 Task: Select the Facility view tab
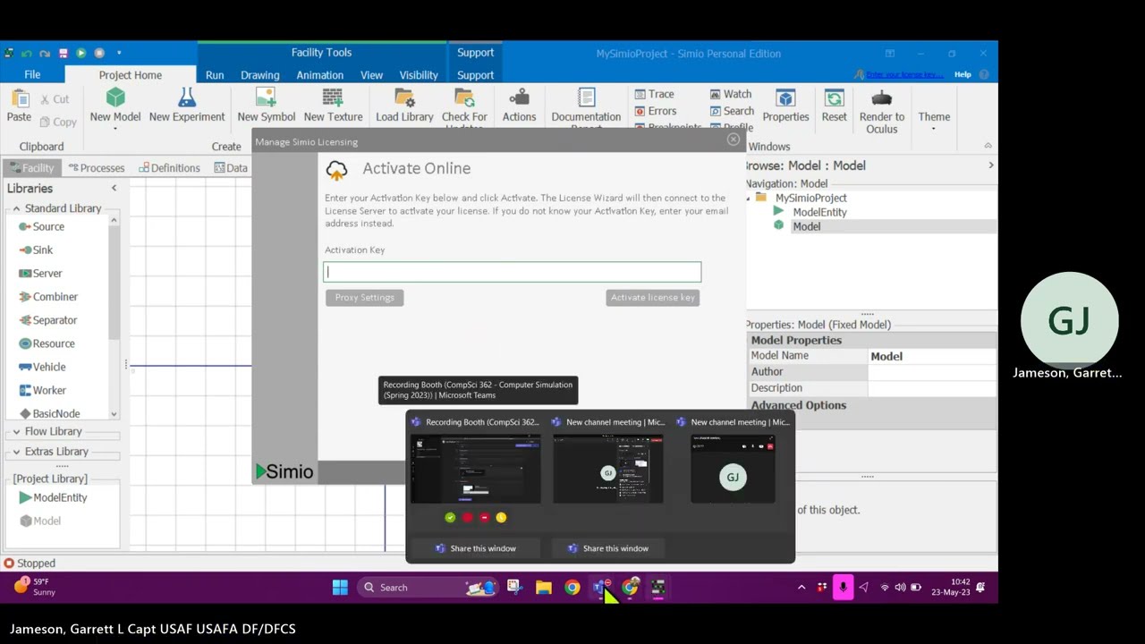pos(30,168)
